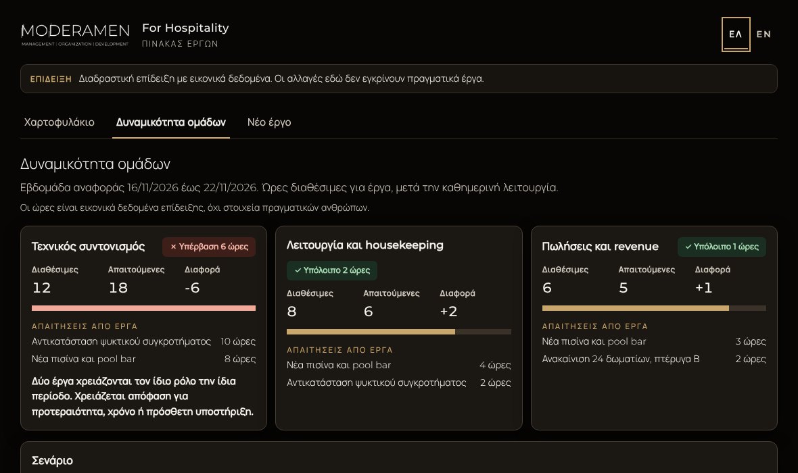Select the Δυναμικότητα ομάδων tab
Image resolution: width=798 pixels, height=473 pixels.
coord(171,122)
